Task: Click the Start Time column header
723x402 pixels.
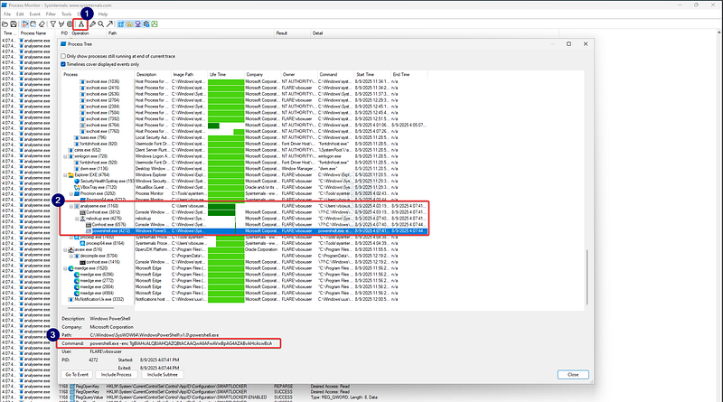Action: pyautogui.click(x=372, y=74)
